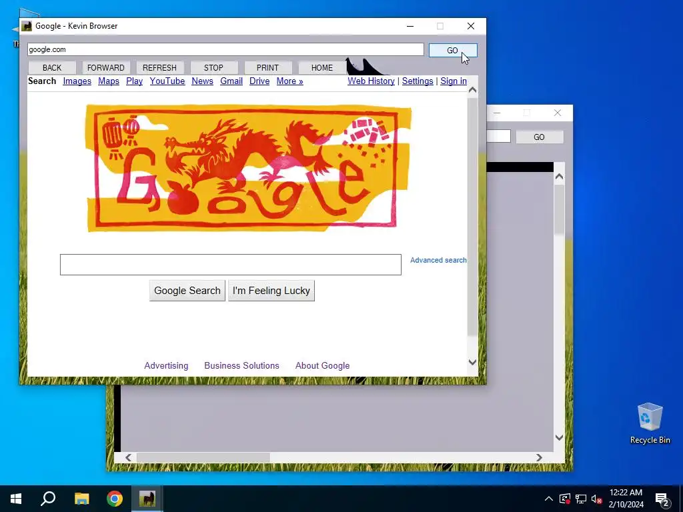
Task: Click the FORWARD navigation button
Action: click(x=105, y=67)
